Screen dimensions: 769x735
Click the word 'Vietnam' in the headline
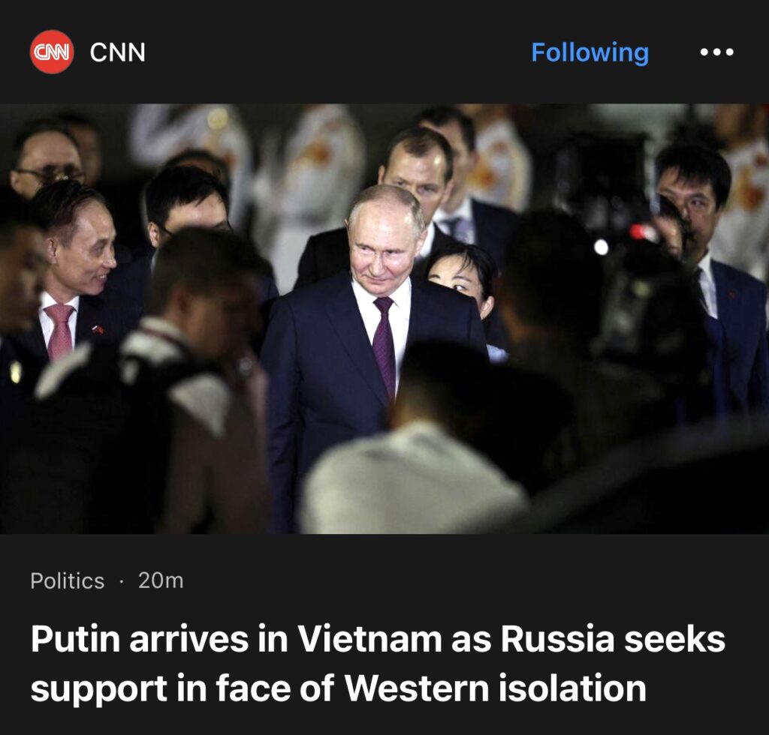point(369,638)
